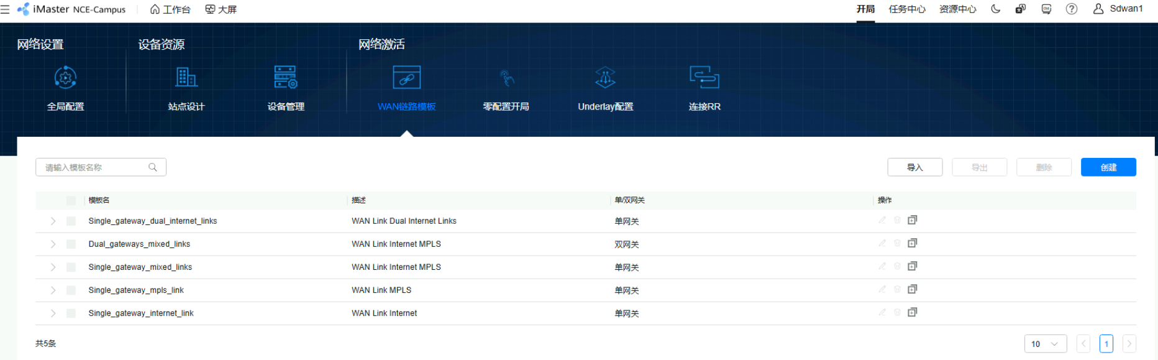Open the 连接RR connection icon
Image resolution: width=1158 pixels, height=360 pixels.
click(x=704, y=78)
